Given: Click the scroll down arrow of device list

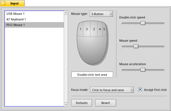Looking at the screenshot, I should 66,104.
